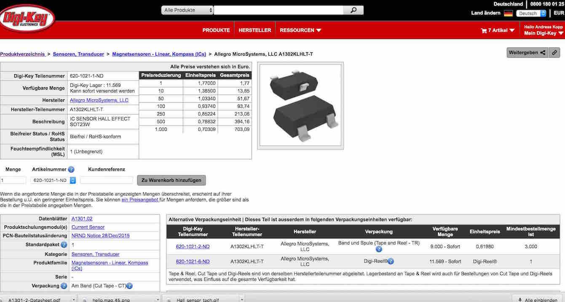Click the A1301-2-Datasheet.pdf download item
The image size is (565, 302).
[x=34, y=300]
